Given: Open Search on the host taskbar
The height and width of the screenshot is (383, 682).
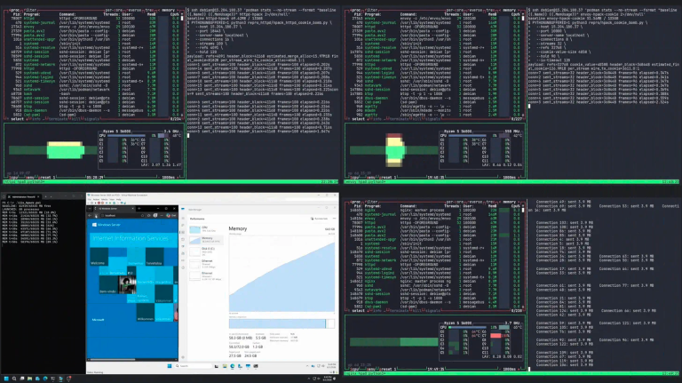Looking at the screenshot, I should pyautogui.click(x=14, y=379).
